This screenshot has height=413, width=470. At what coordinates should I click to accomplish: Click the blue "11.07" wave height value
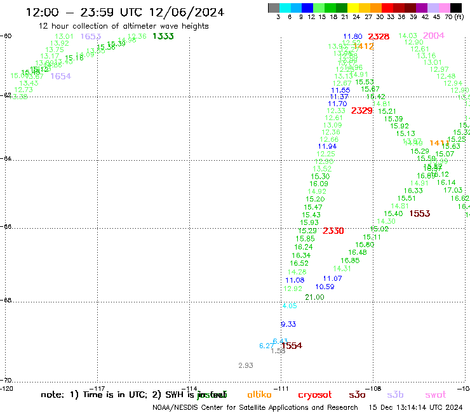[x=332, y=279]
